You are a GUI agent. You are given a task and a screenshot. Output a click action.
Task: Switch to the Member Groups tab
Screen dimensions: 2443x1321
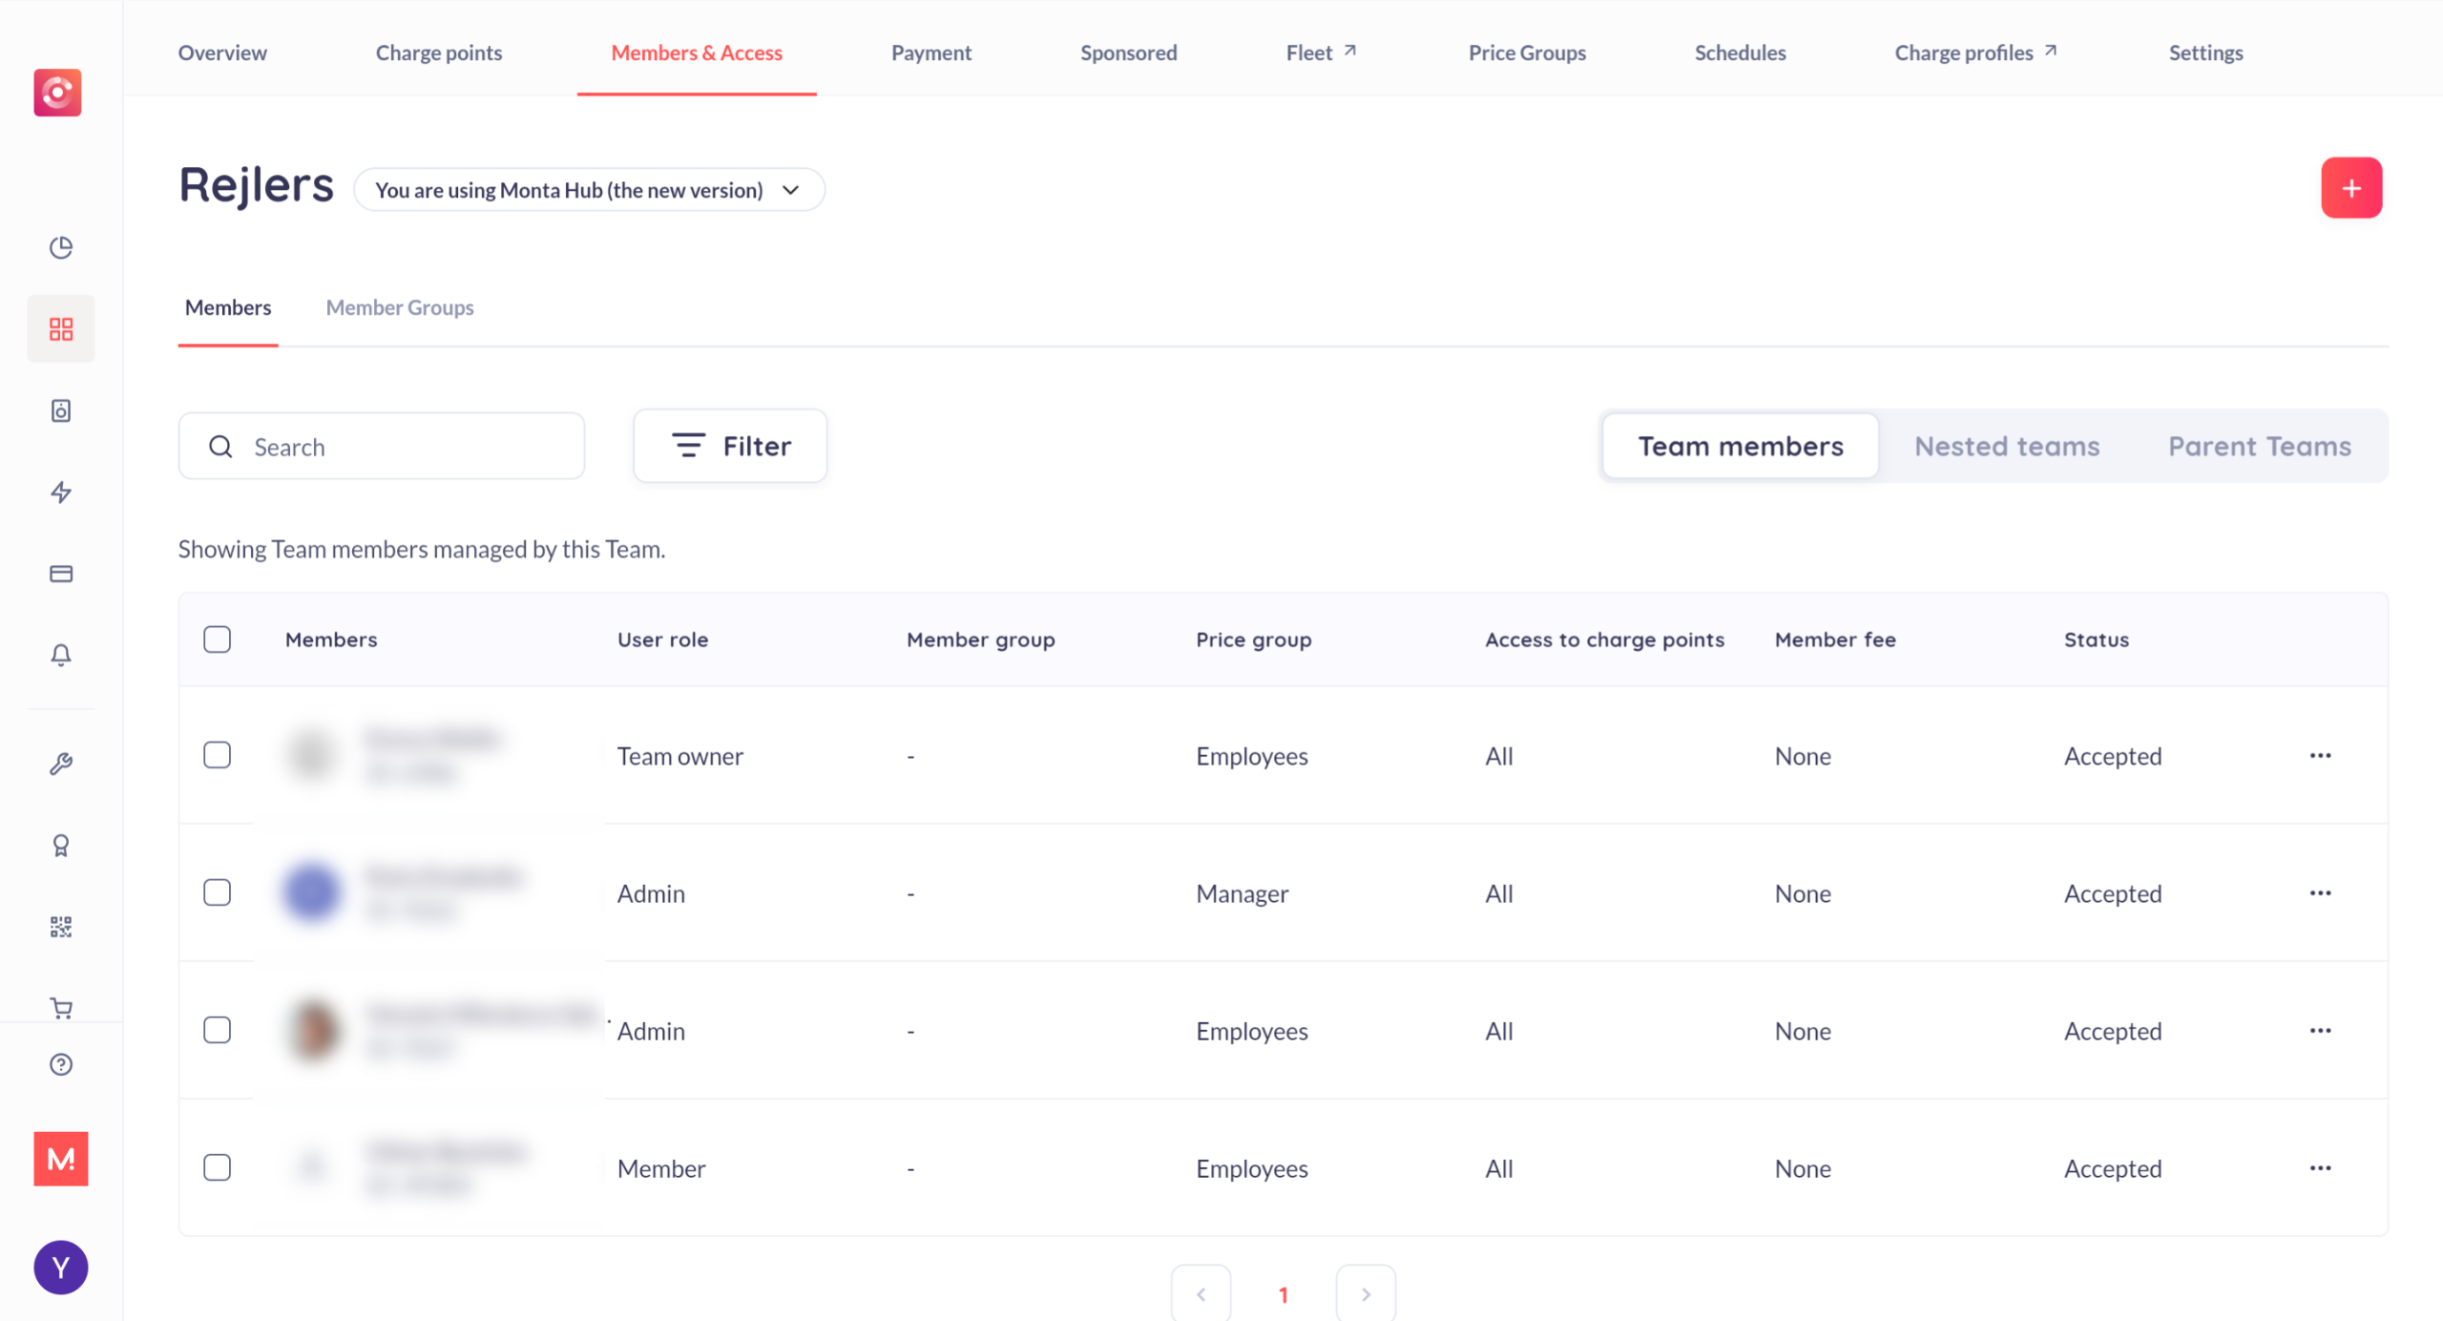(x=400, y=307)
